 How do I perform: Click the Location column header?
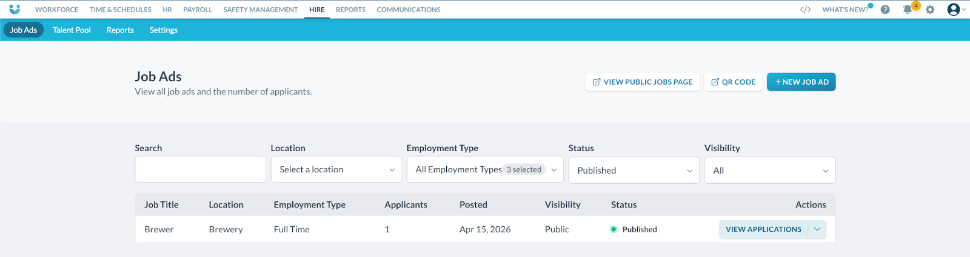(x=226, y=204)
